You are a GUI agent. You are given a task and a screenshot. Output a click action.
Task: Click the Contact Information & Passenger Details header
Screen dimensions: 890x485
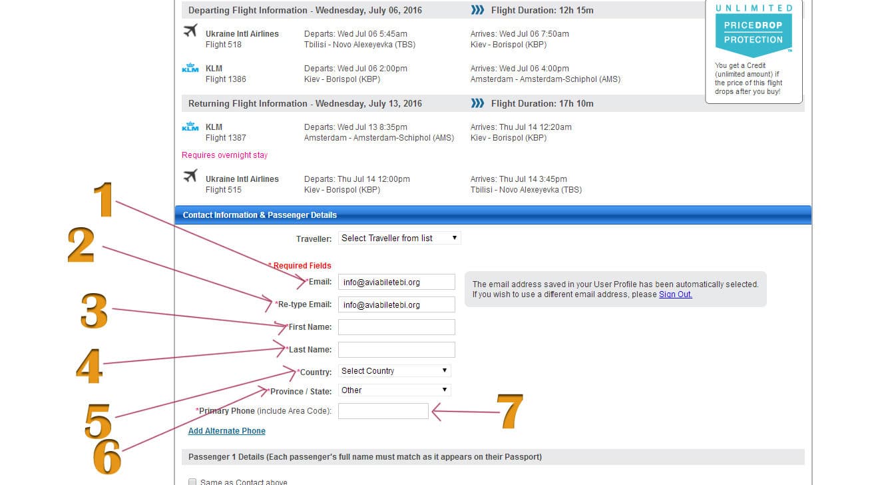pos(260,215)
